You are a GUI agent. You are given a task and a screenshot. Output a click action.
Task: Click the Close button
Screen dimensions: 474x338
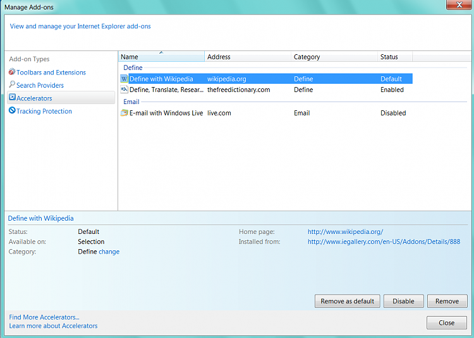point(446,323)
